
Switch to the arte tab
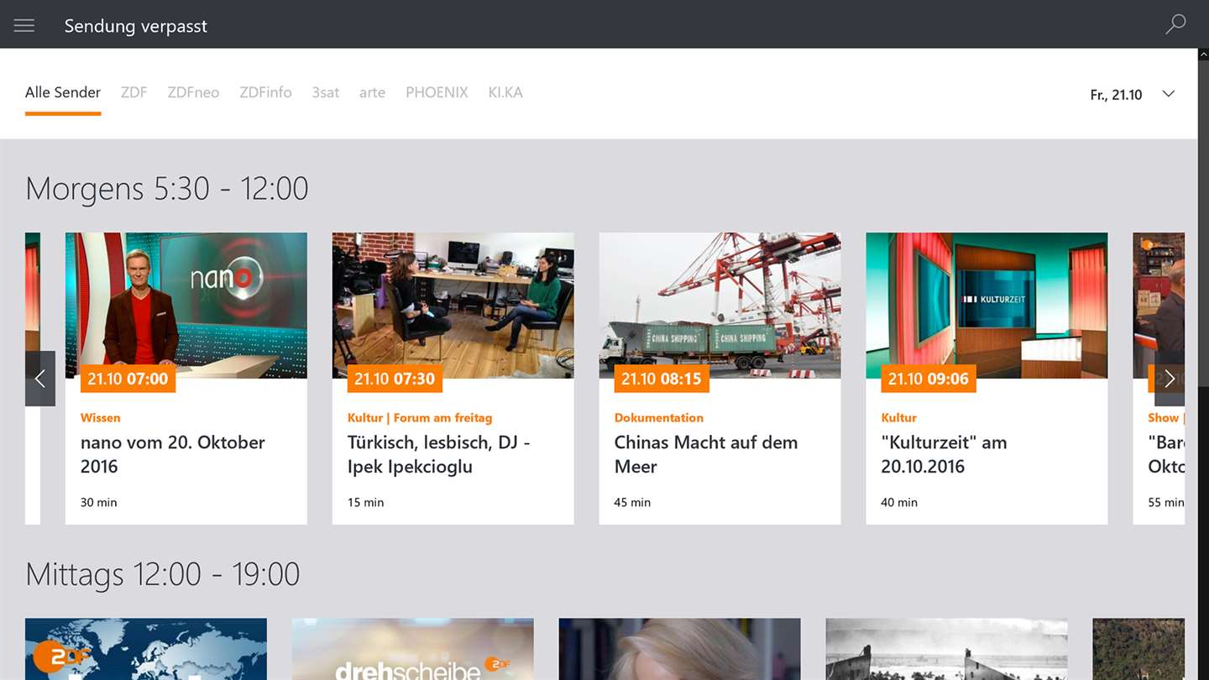click(x=372, y=92)
